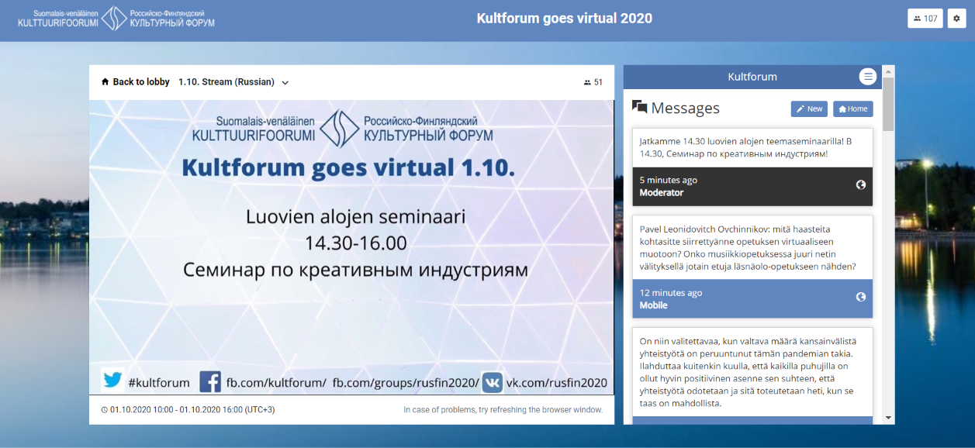Open the Pavel Leonidovitch Ovchinnikov question message
Screen dimensions: 975x448
coord(752,247)
